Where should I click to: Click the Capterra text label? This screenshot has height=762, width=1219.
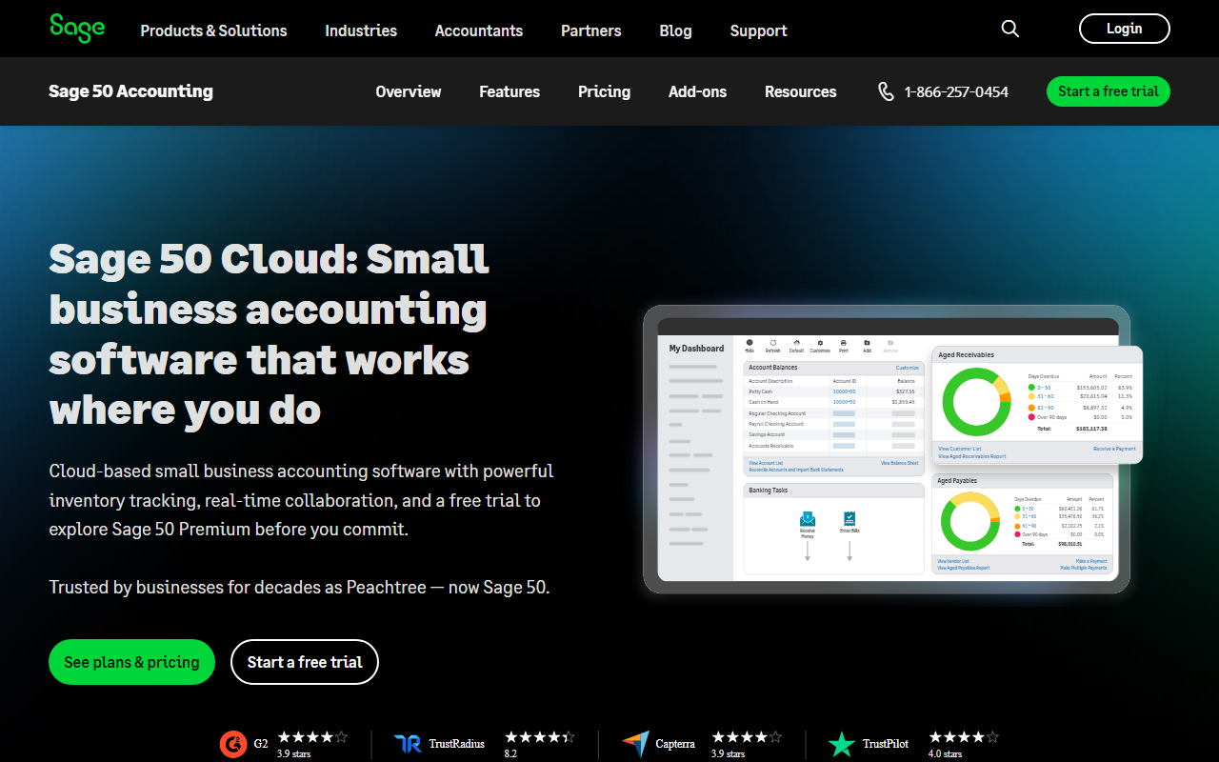click(x=675, y=743)
